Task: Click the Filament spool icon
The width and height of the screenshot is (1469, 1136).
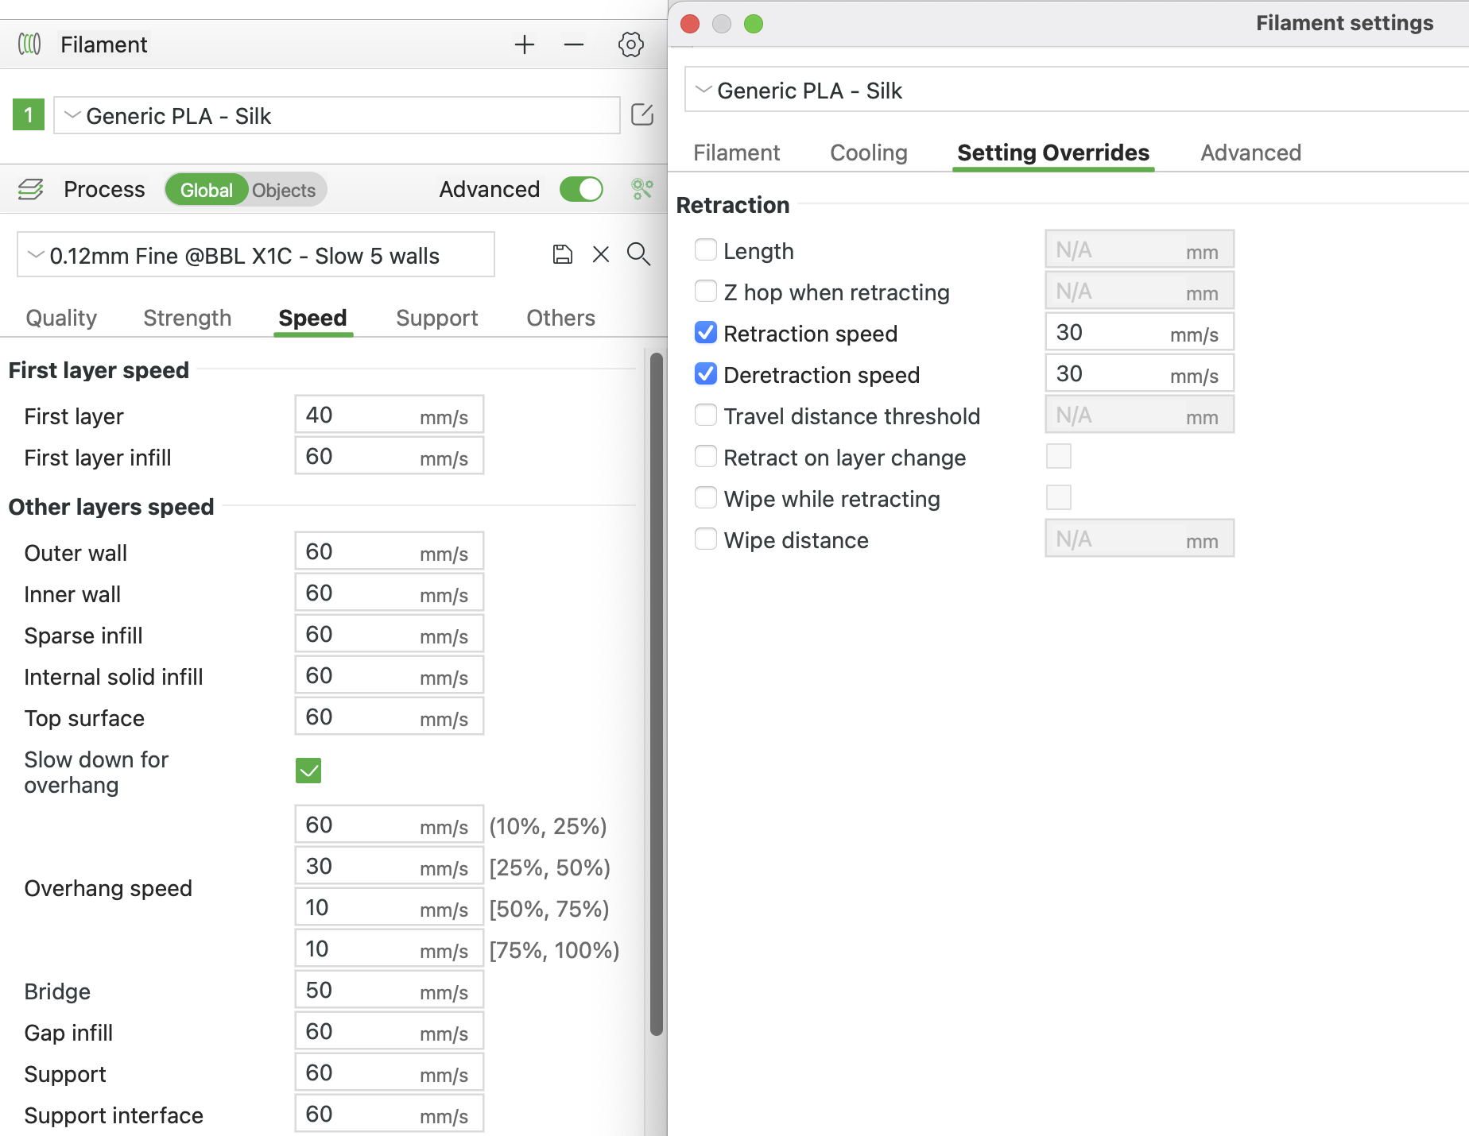Action: click(29, 44)
